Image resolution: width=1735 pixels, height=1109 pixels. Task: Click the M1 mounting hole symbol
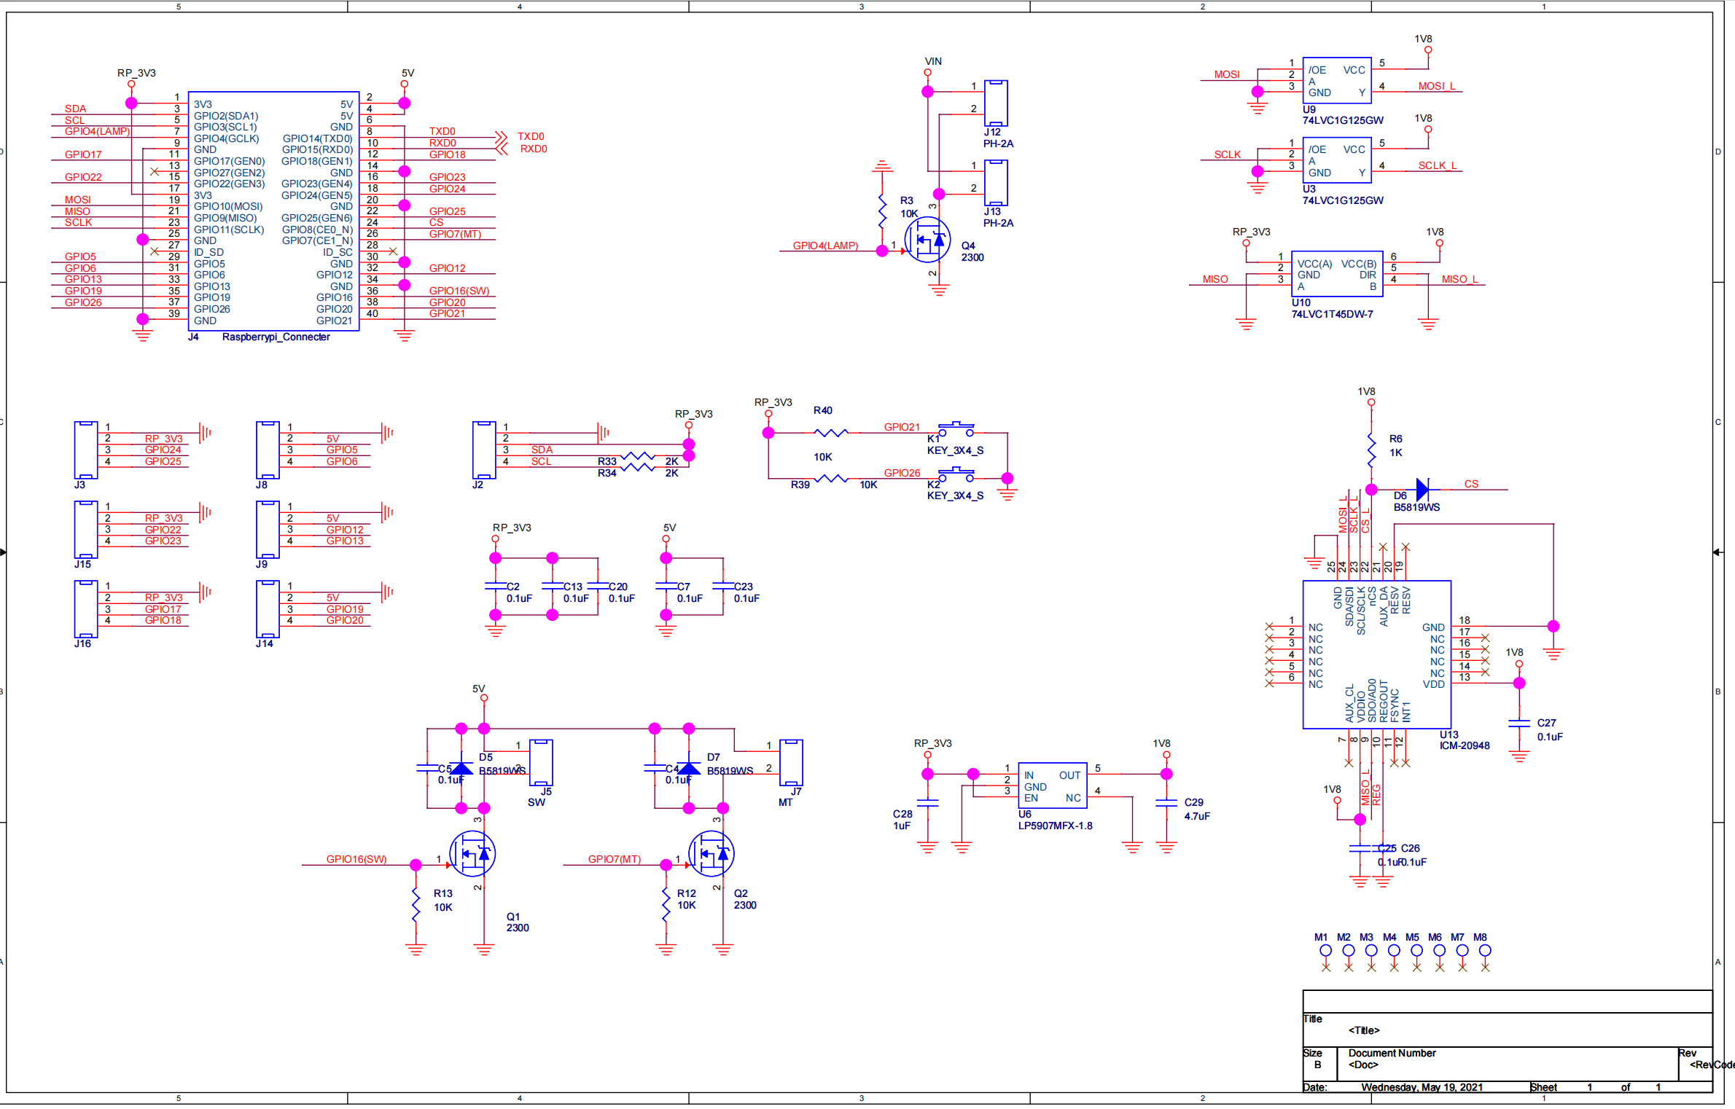tap(1325, 951)
